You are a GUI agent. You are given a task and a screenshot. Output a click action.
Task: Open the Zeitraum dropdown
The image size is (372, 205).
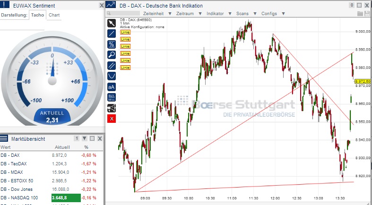pos(189,14)
